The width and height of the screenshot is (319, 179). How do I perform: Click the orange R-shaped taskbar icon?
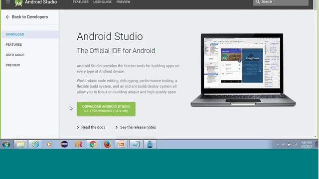79,144
